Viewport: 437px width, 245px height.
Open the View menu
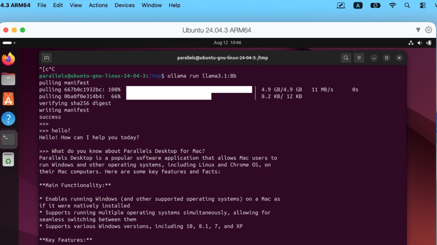pos(76,5)
